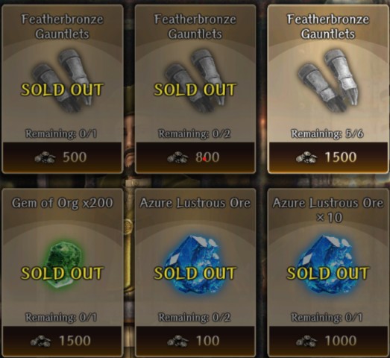Buy Featherbronze Gauntlets for 1500
Screen dimensions: 390x358
(328, 157)
